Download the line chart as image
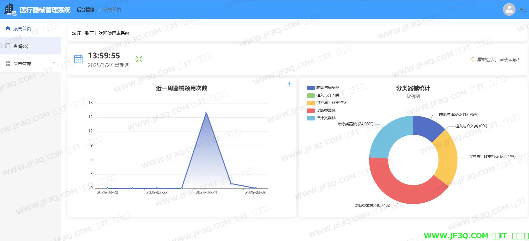The image size is (529, 241). [289, 84]
